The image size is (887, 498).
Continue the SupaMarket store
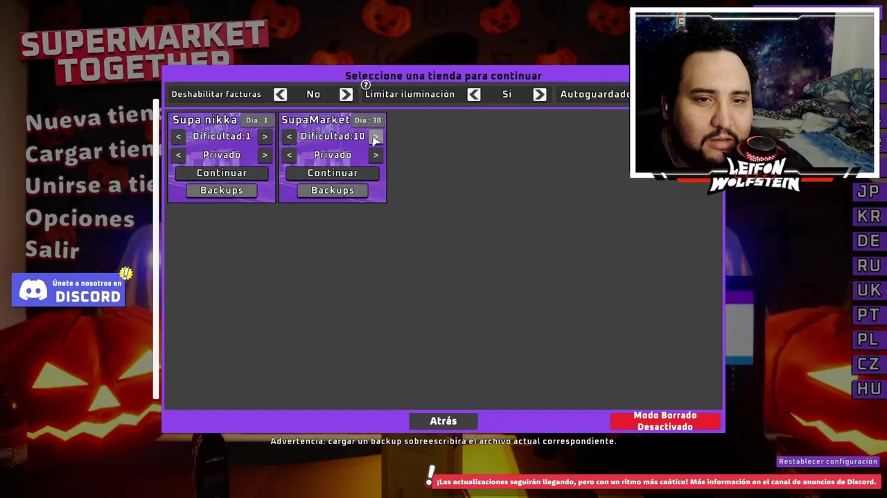pyautogui.click(x=333, y=173)
